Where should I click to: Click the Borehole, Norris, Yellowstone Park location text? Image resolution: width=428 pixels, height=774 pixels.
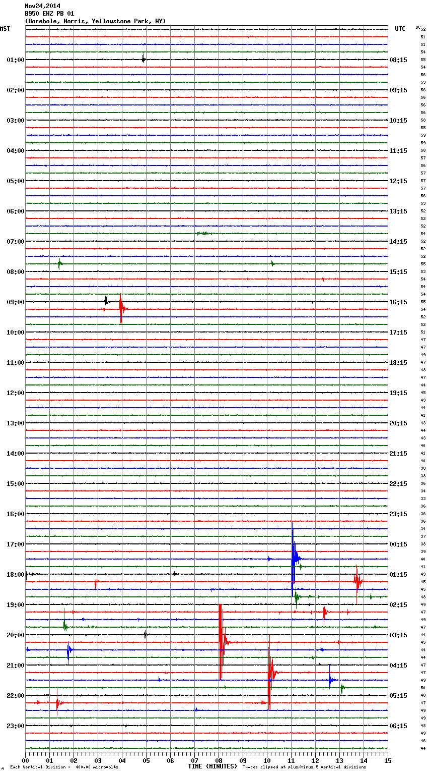[x=95, y=21]
